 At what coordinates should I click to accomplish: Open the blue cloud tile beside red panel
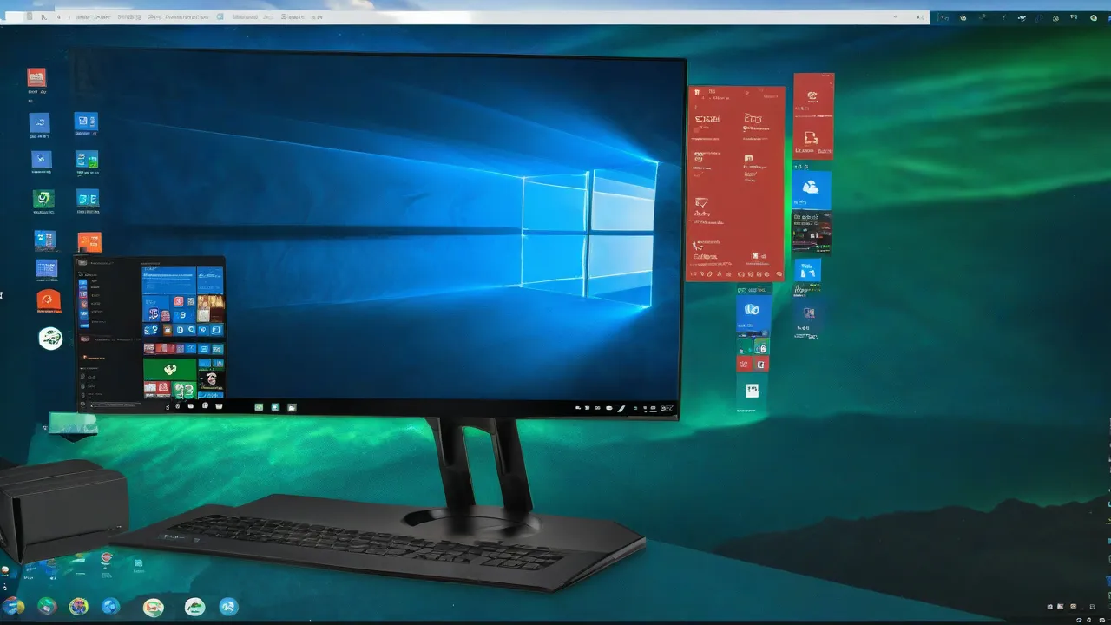tap(812, 188)
